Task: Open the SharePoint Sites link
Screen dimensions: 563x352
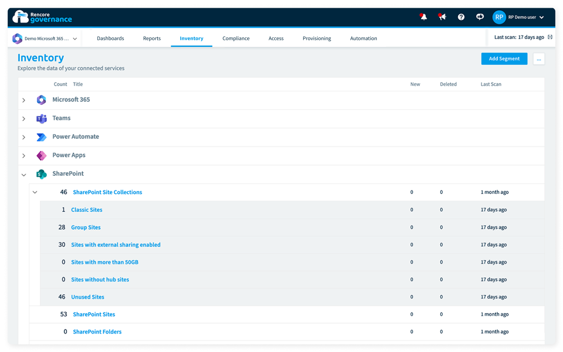Action: [94, 314]
